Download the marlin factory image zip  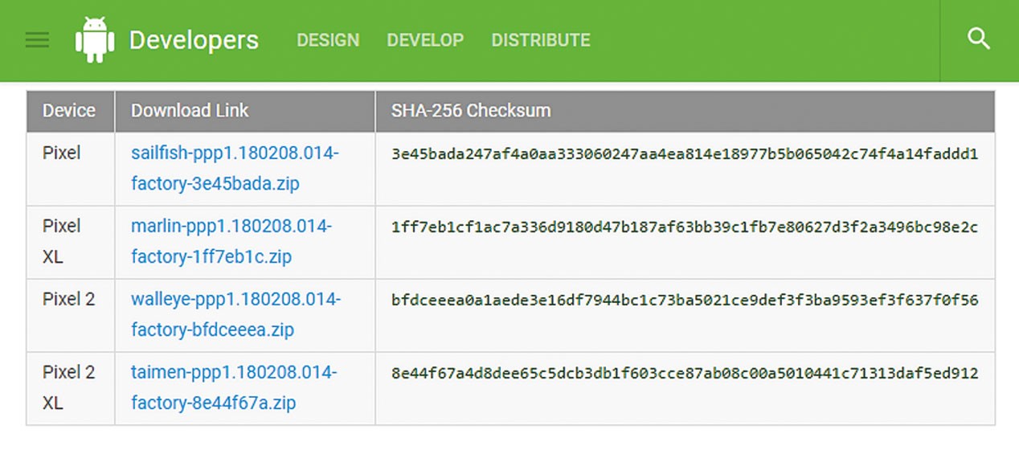point(231,241)
